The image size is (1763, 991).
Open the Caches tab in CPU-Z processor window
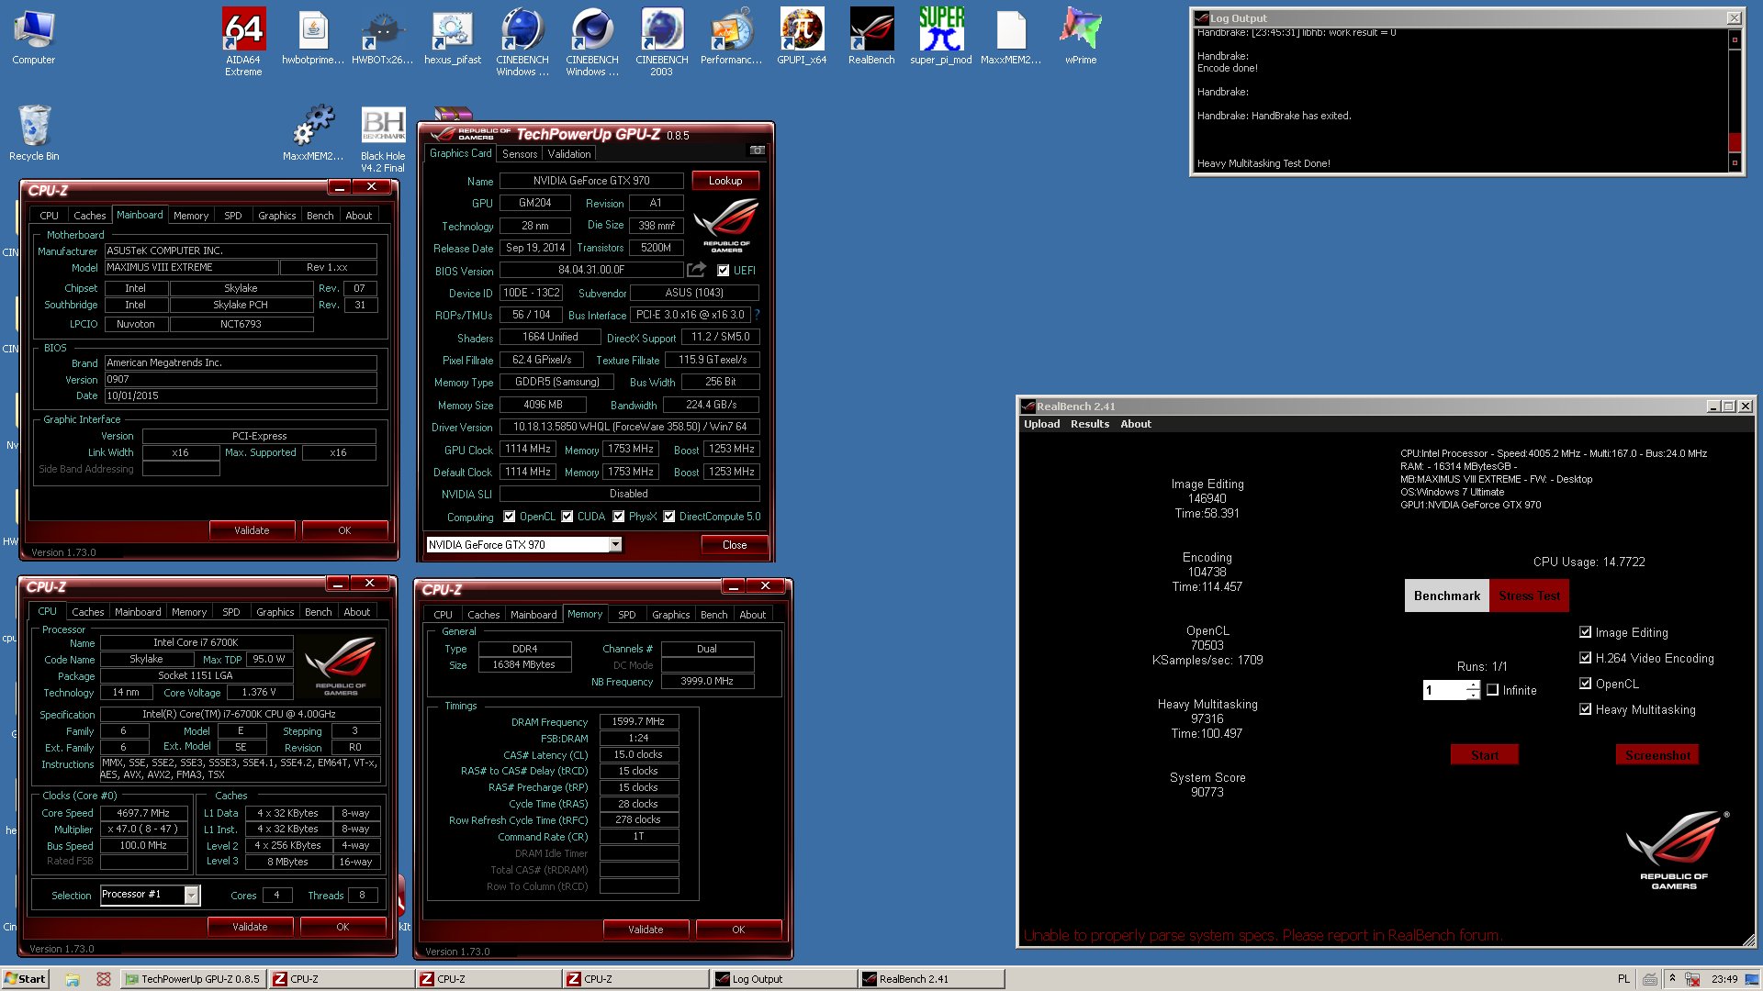coord(88,612)
